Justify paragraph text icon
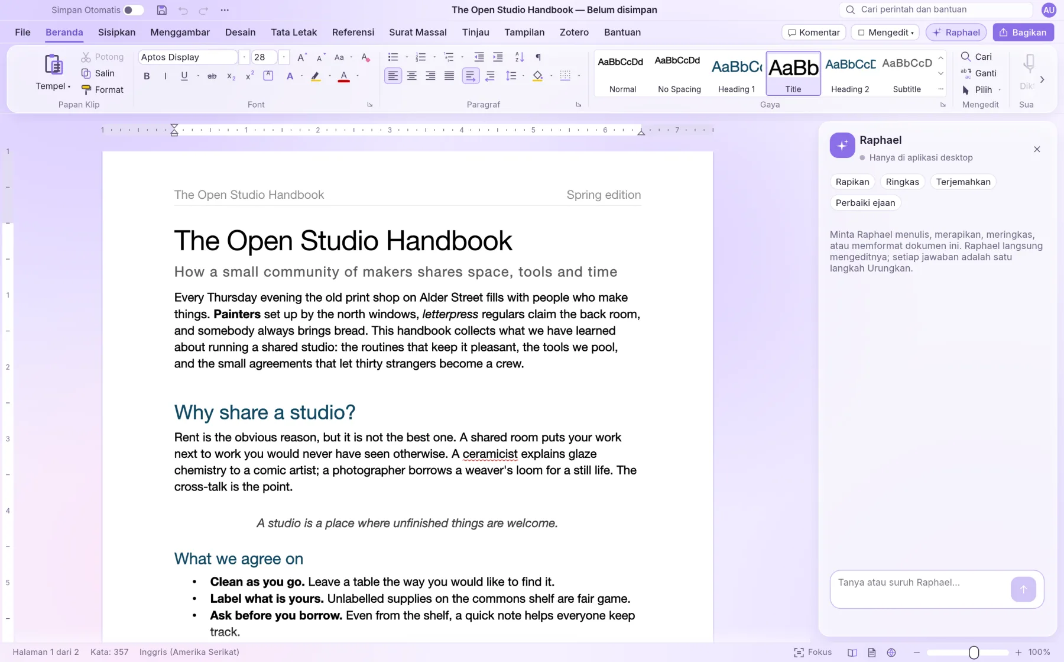The height and width of the screenshot is (662, 1064). coord(449,76)
